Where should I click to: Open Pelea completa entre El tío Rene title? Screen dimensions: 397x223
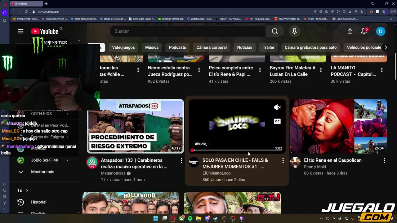(231, 71)
